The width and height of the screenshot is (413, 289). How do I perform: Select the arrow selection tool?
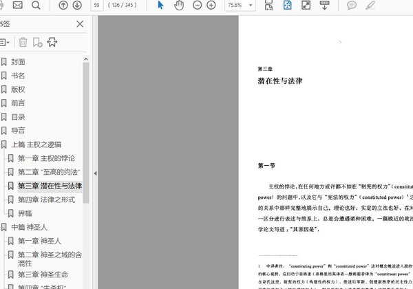click(x=161, y=6)
